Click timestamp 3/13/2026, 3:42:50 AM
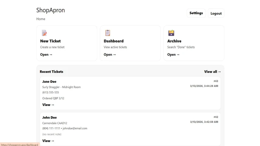Image resolution: width=260 pixels, height=146 pixels. pyautogui.click(x=204, y=122)
